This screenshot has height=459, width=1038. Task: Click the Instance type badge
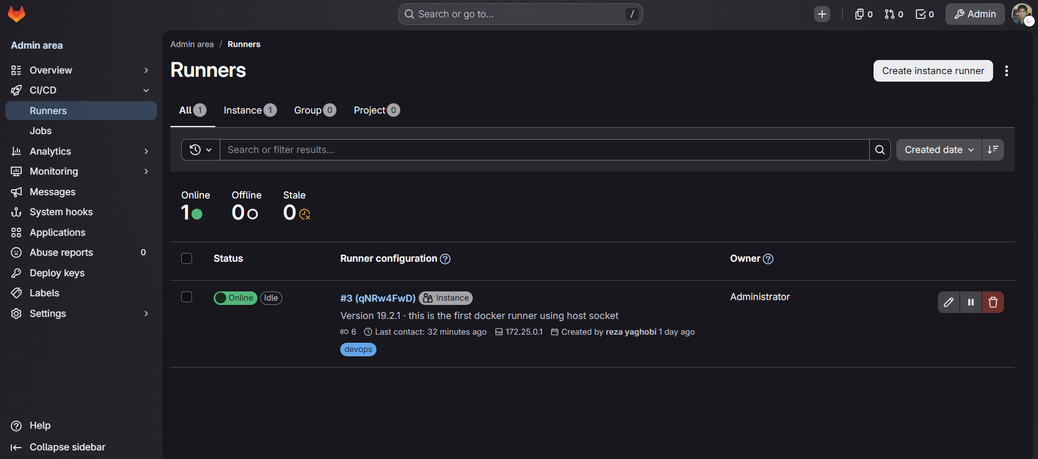(x=446, y=298)
